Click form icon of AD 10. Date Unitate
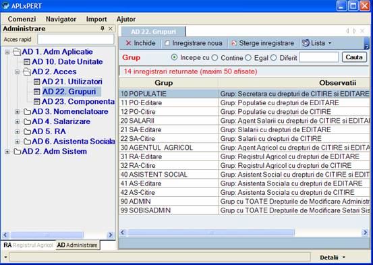 pos(27,62)
